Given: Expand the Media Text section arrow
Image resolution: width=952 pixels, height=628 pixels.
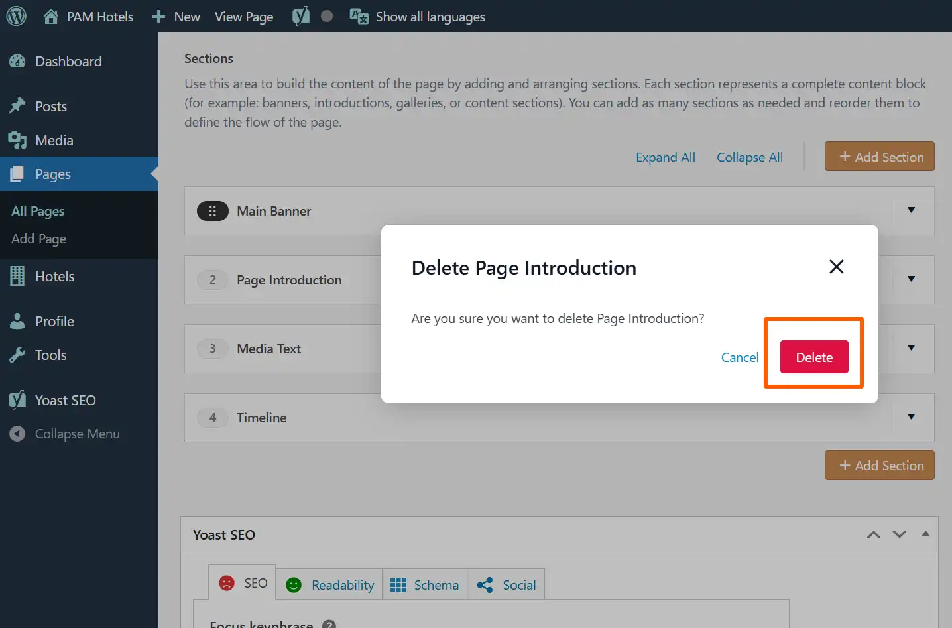Looking at the screenshot, I should coord(911,348).
